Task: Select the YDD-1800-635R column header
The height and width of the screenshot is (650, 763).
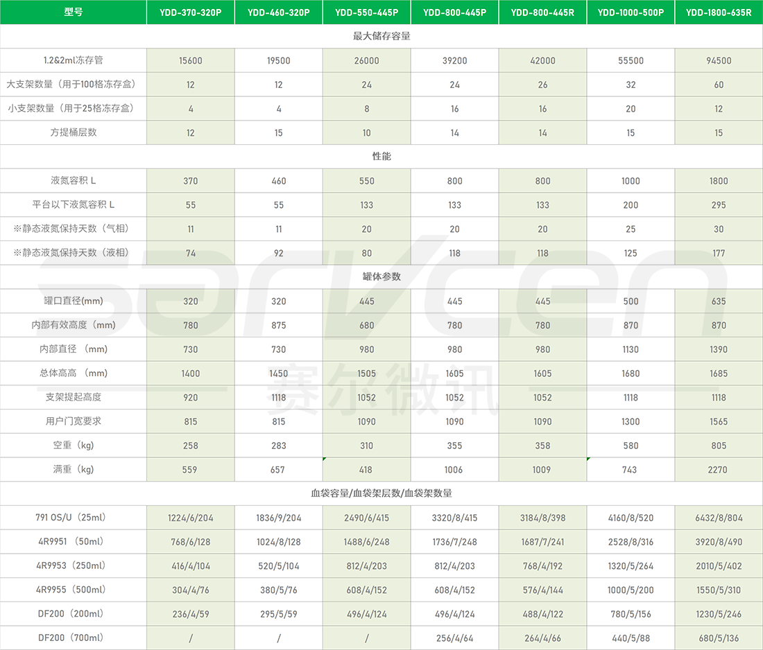Action: coord(719,12)
